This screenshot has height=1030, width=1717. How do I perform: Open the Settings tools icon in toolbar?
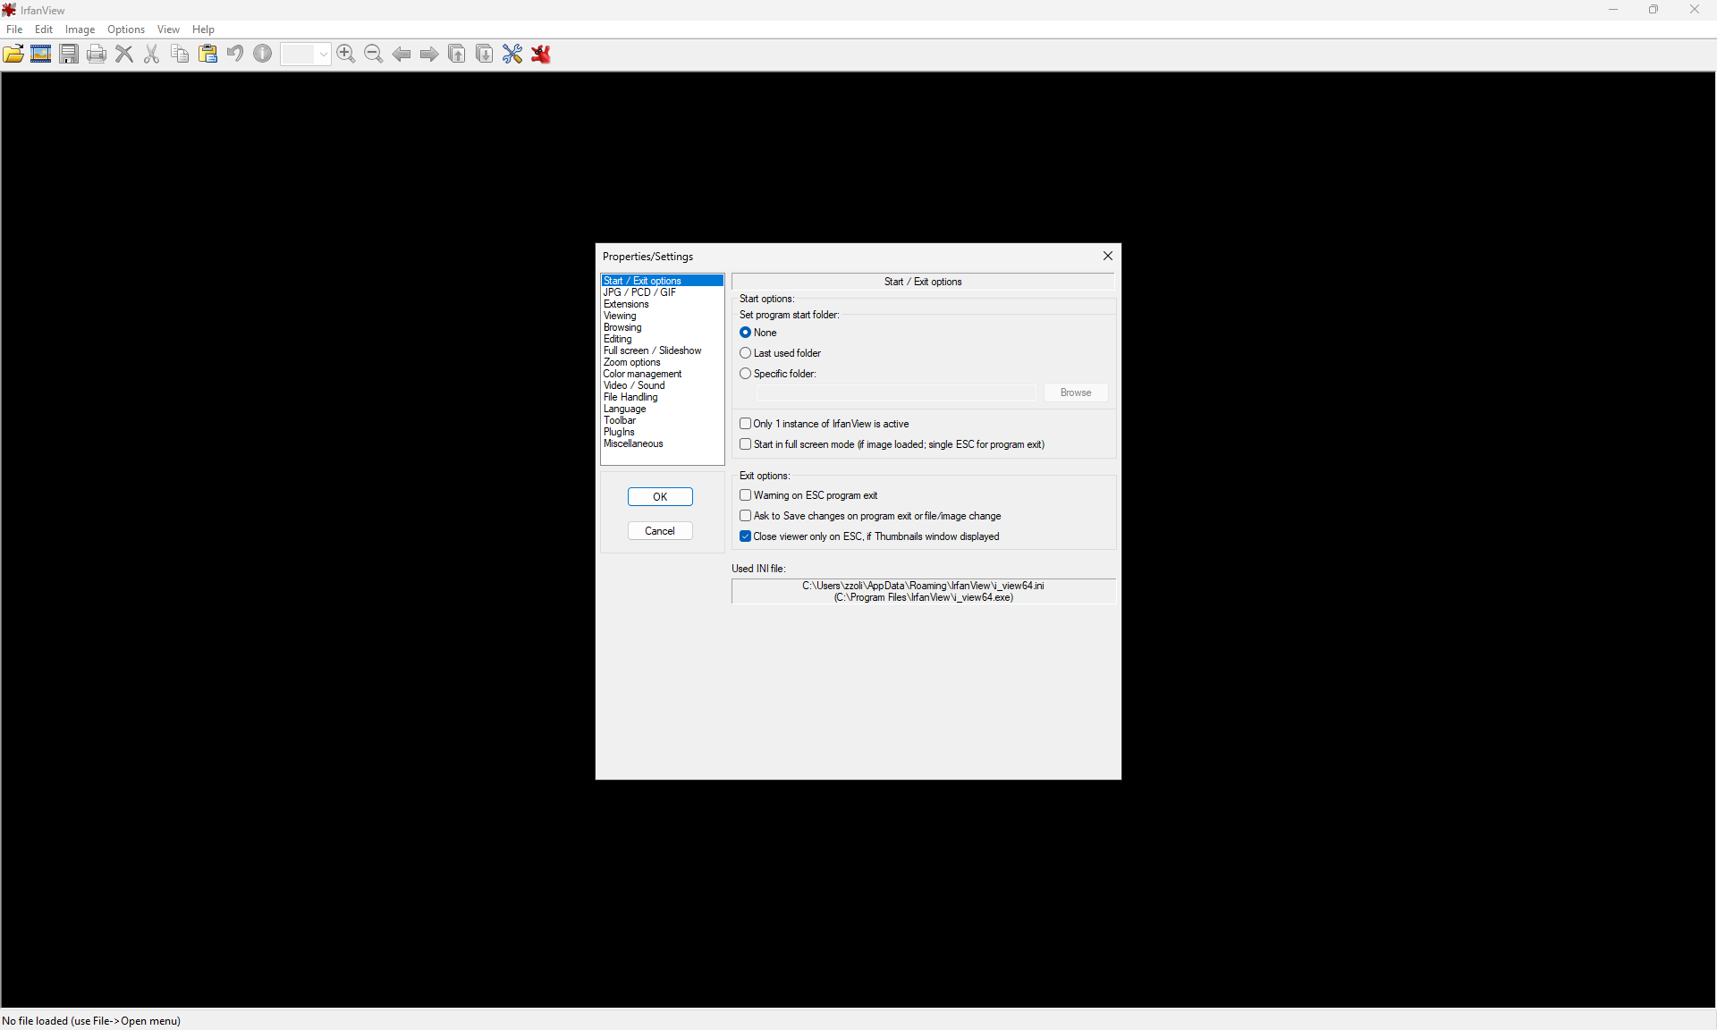(512, 54)
